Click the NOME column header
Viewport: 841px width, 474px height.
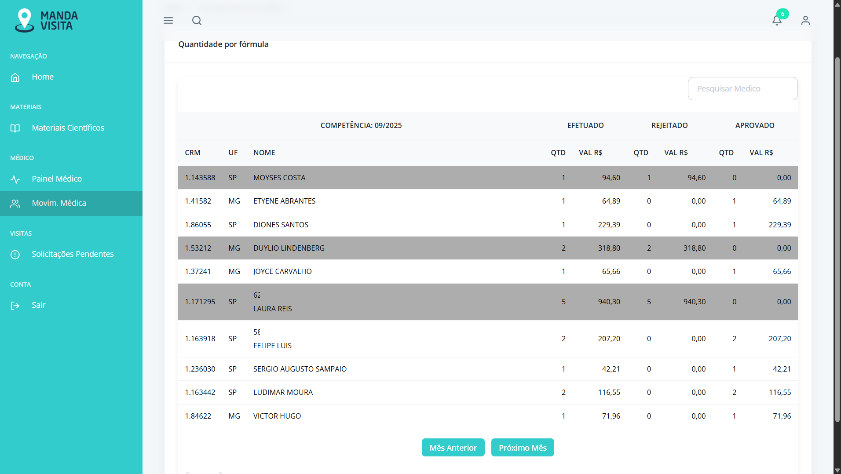coord(264,153)
